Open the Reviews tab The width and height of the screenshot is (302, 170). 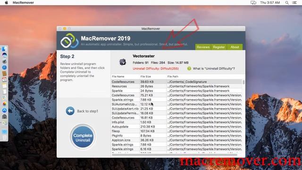point(203,47)
